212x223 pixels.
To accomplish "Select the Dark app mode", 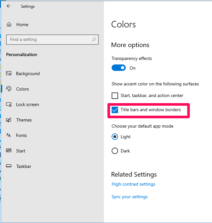I will coord(115,151).
